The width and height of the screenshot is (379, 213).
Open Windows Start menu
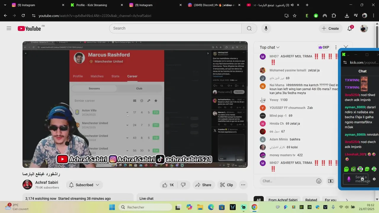112,207
